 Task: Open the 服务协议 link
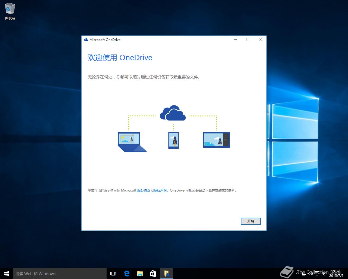(144, 190)
